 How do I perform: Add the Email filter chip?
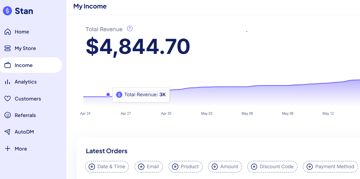click(x=149, y=167)
